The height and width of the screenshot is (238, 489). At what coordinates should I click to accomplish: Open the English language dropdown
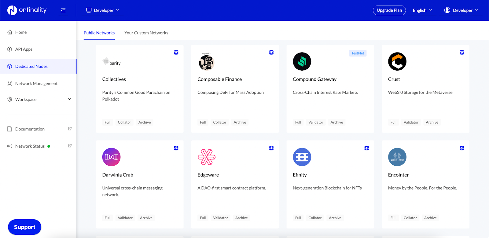tap(422, 10)
